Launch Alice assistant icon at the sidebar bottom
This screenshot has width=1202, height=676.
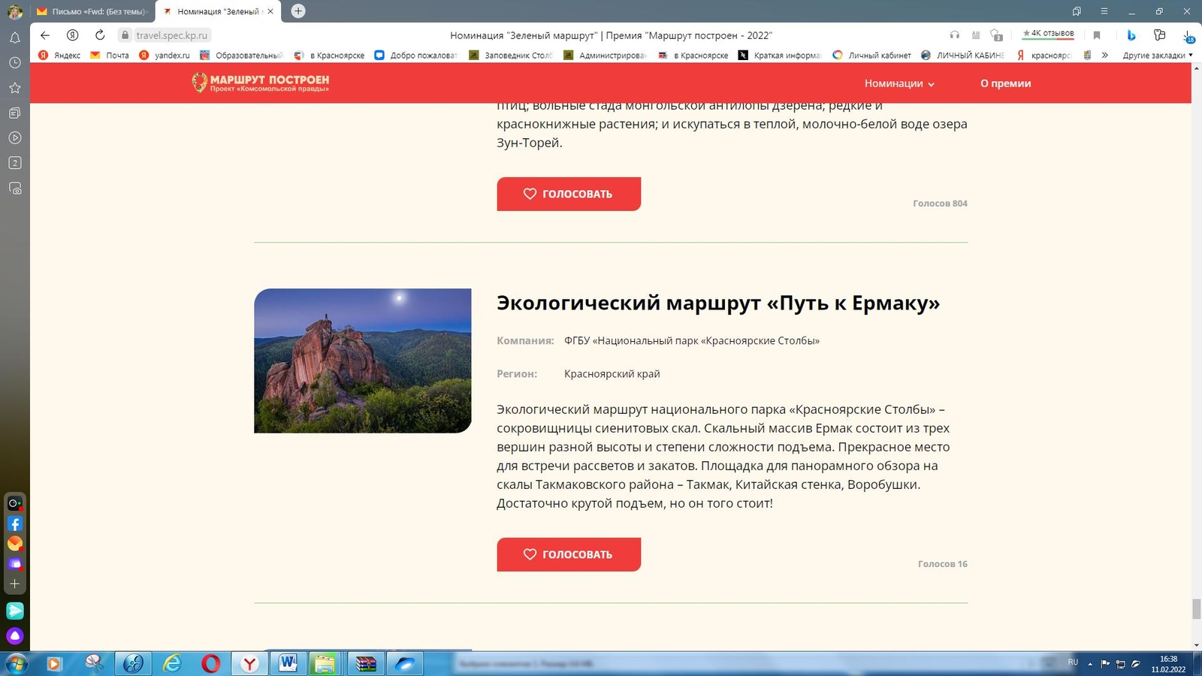pyautogui.click(x=15, y=636)
